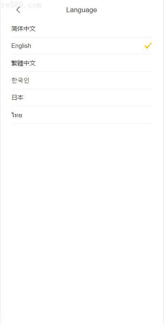This screenshot has height=324, width=164.
Task: Tap the selected-language tick mark
Action: [148, 45]
